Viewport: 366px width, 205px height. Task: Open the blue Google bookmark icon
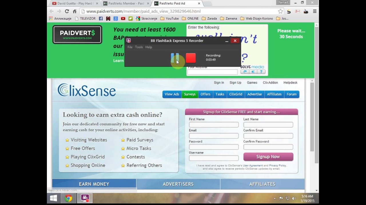pos(116,19)
